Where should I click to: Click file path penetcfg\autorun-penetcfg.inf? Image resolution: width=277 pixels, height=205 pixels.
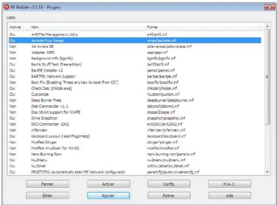coord(173,172)
